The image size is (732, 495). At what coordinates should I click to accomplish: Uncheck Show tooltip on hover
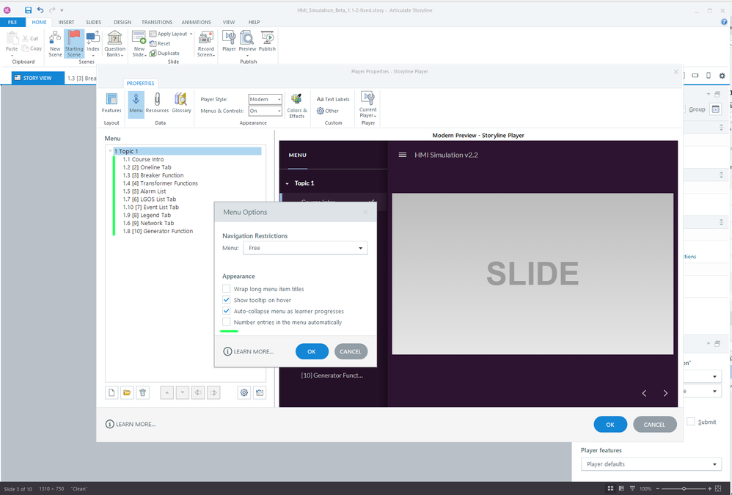(227, 301)
